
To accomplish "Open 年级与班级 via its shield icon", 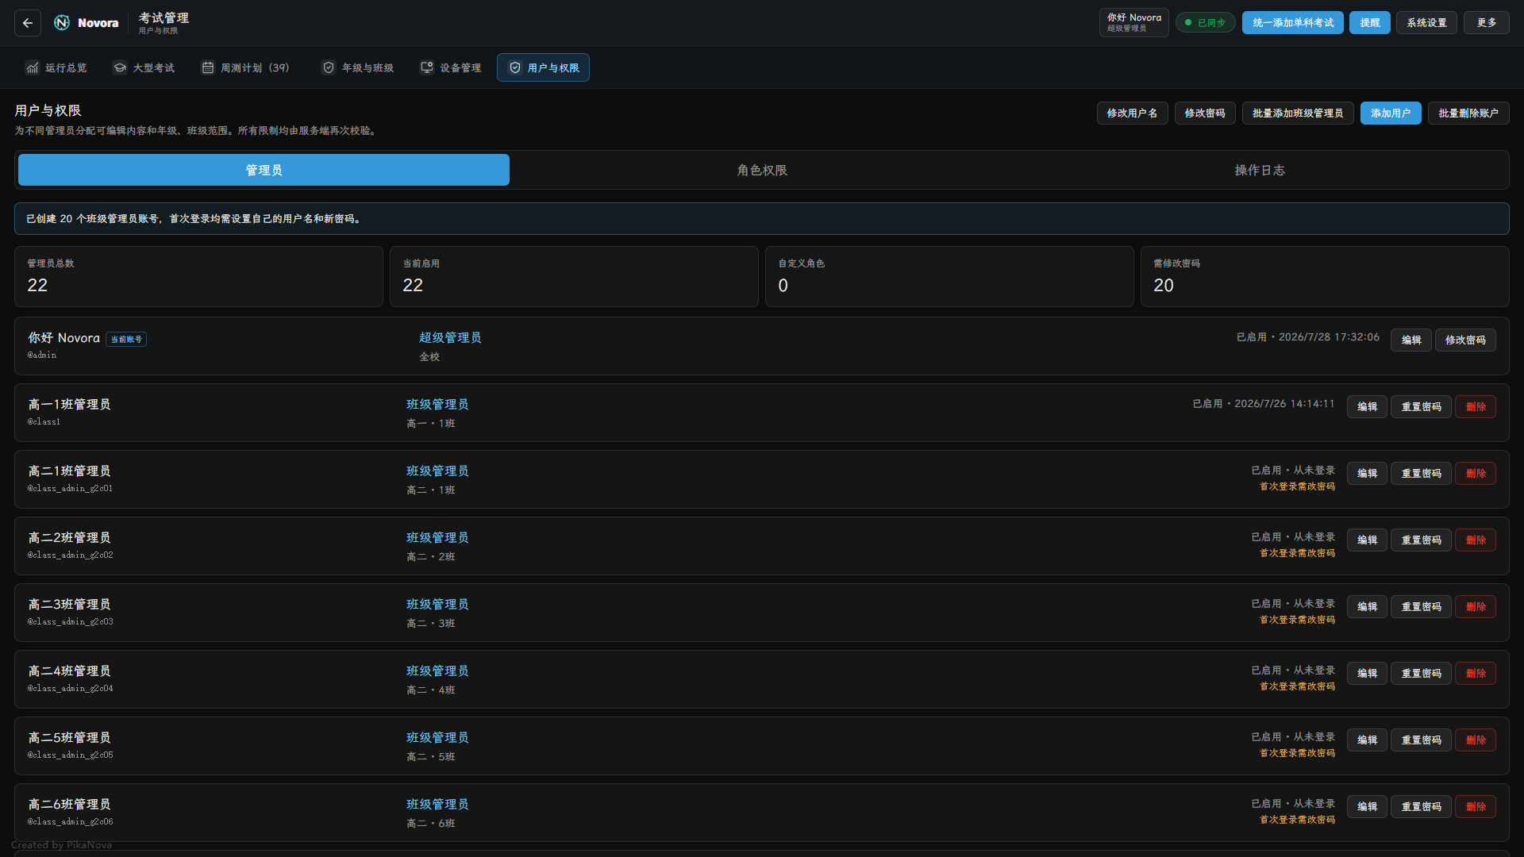I will [x=329, y=67].
